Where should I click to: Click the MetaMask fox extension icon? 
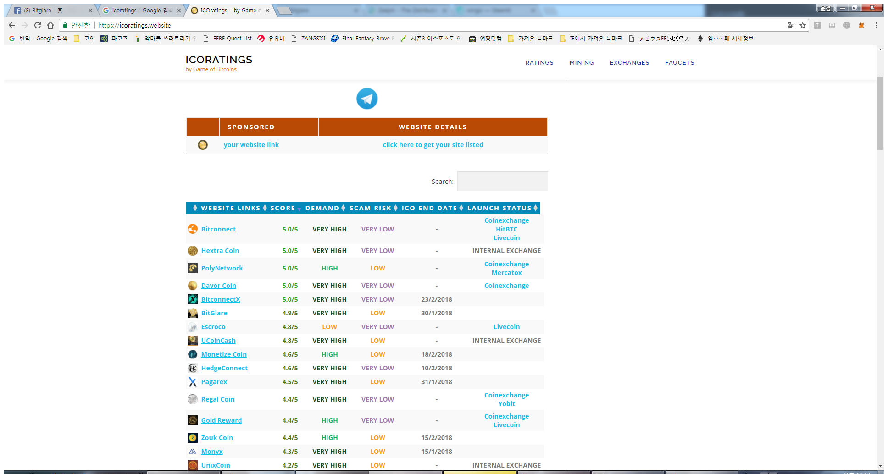[861, 25]
